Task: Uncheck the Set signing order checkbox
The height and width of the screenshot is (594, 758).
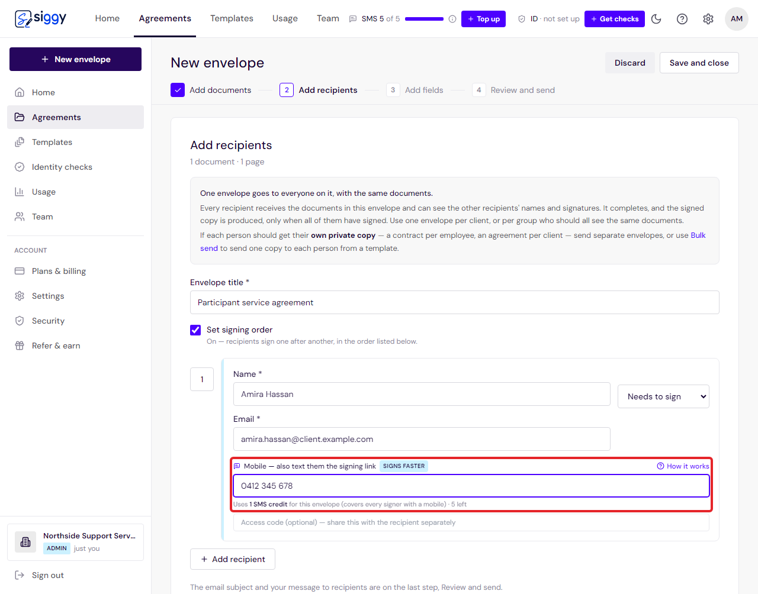Action: (195, 330)
